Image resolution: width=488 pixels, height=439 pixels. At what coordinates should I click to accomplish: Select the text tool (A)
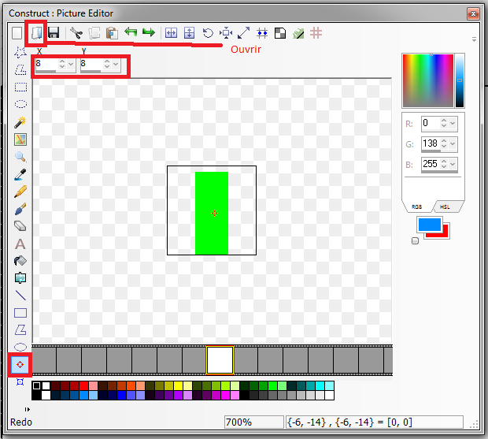coord(20,244)
